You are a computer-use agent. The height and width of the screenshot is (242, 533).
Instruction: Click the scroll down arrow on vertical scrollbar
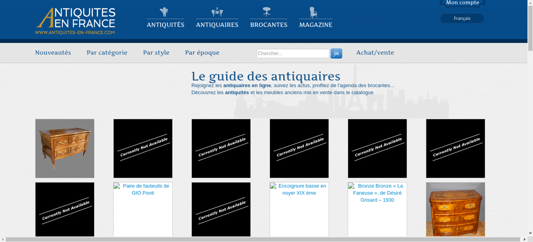click(530, 233)
